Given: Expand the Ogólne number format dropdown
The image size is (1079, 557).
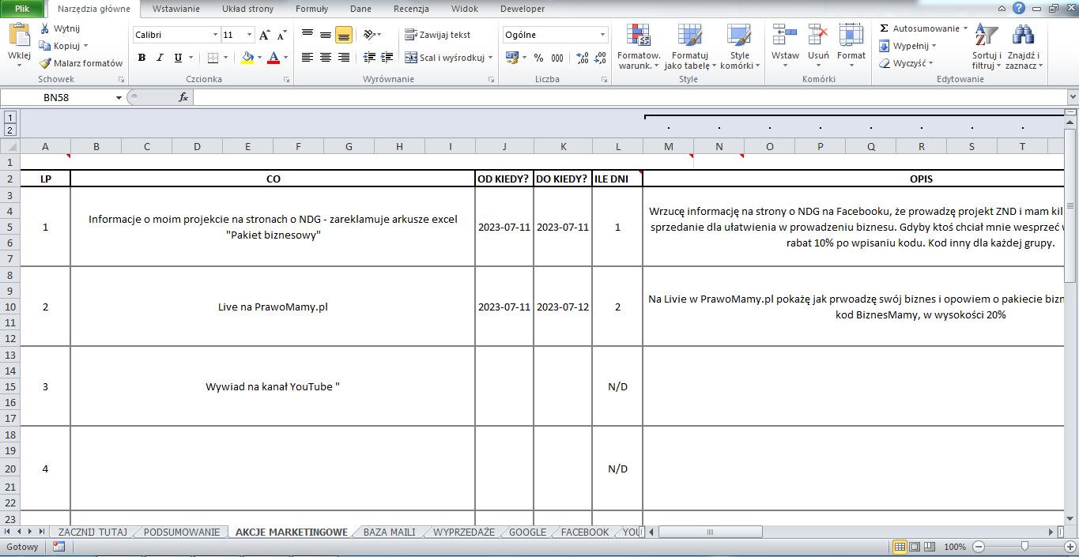Looking at the screenshot, I should [x=602, y=35].
